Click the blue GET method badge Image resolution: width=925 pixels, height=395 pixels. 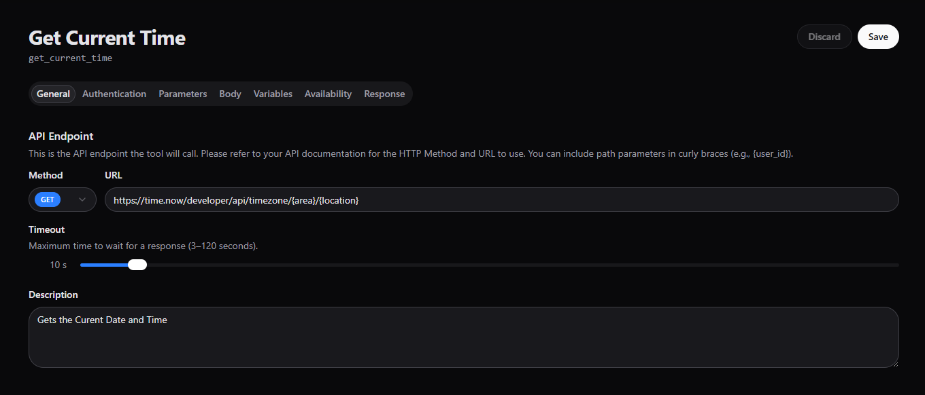(x=48, y=200)
